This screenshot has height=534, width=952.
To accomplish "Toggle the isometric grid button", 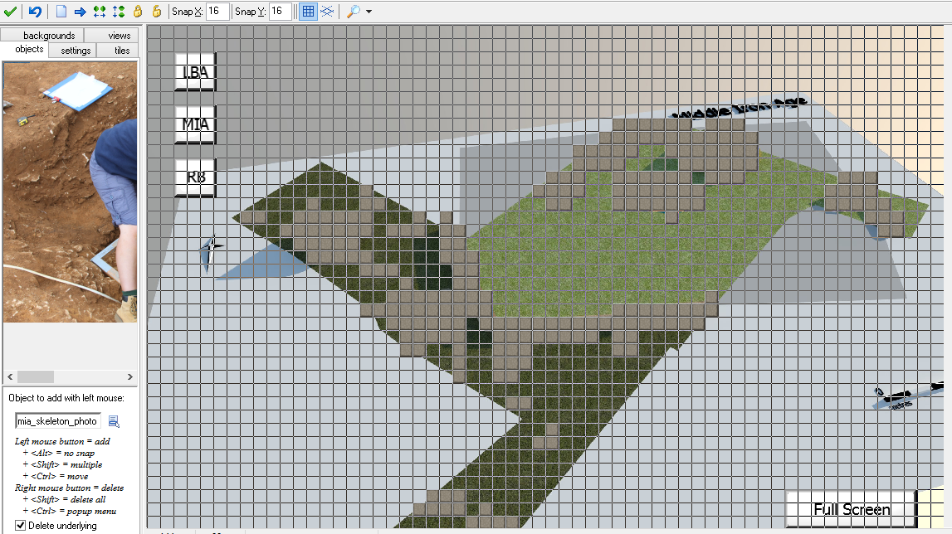I will click(x=327, y=12).
